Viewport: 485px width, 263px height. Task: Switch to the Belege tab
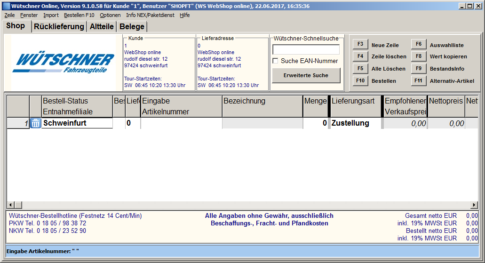132,27
